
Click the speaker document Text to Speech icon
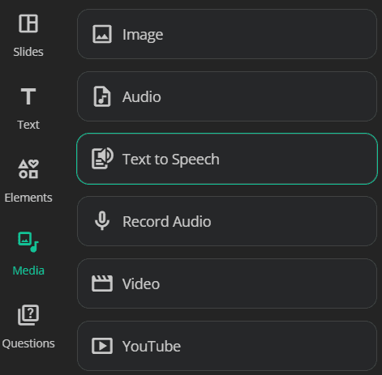coord(102,159)
